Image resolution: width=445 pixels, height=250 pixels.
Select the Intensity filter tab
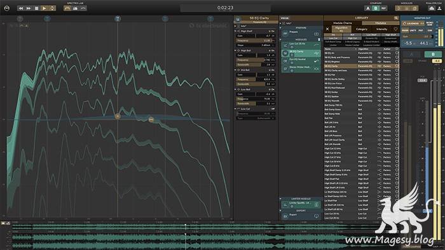tap(381, 29)
